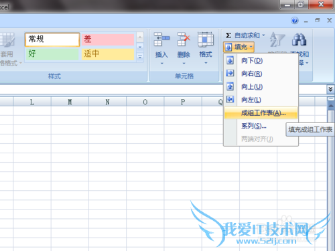Screen dimensions: 335x251
Task: Click the Fill Left icon in menu
Action: (230, 99)
